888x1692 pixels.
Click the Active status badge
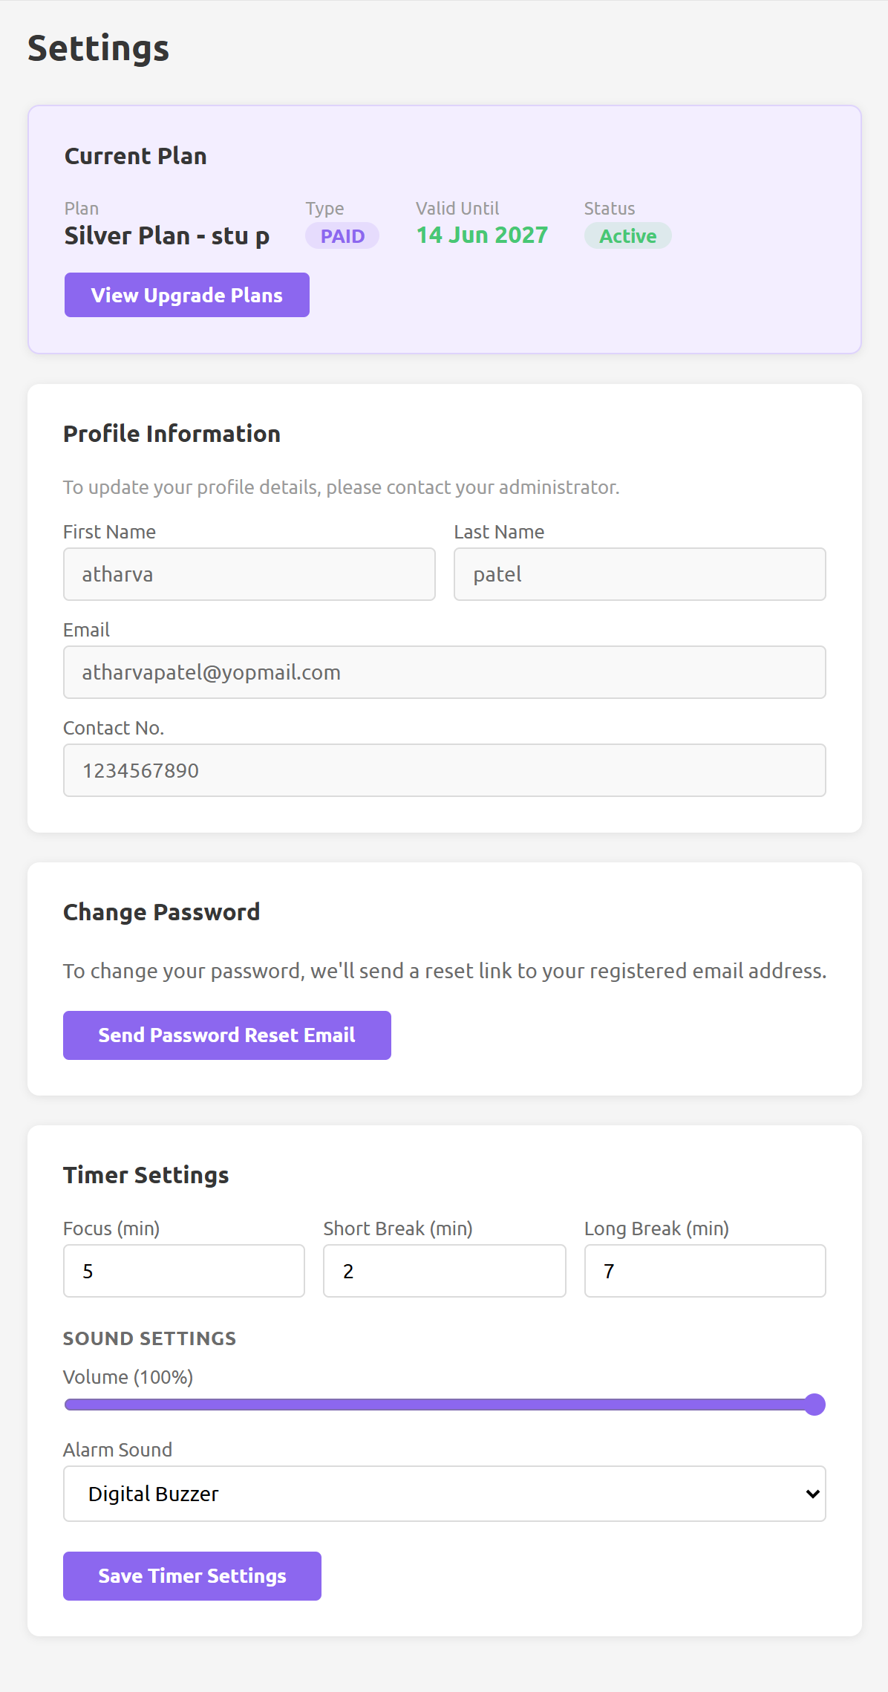pyautogui.click(x=627, y=236)
